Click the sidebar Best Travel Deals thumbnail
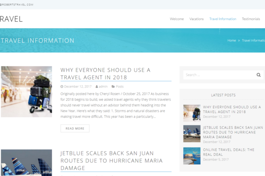This screenshot has width=265, height=176. point(192,156)
